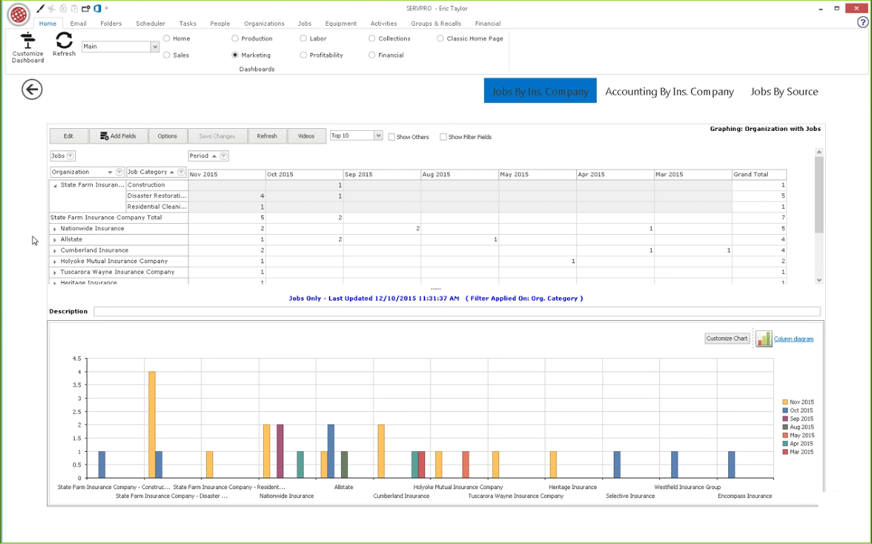Viewport: 872px width, 544px height.
Task: Expand the Nationwide Insurance row
Action: 55,229
